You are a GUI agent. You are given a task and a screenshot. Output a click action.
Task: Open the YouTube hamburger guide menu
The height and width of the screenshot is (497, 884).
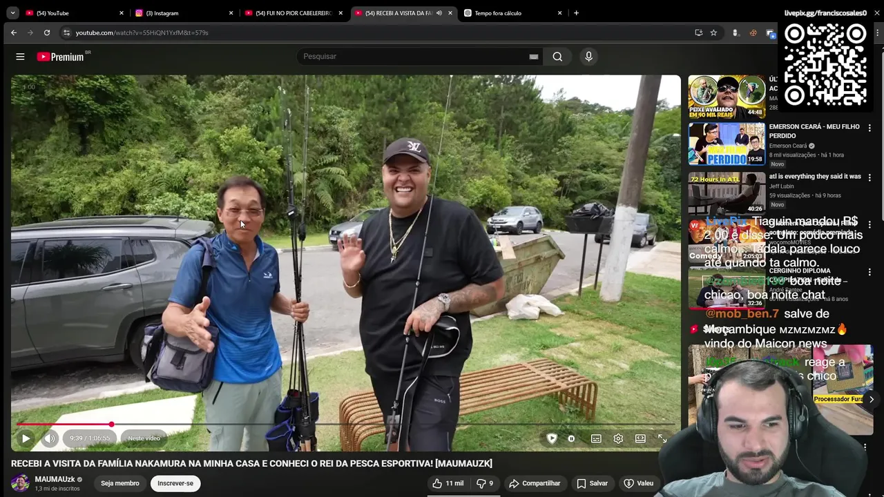click(x=20, y=57)
